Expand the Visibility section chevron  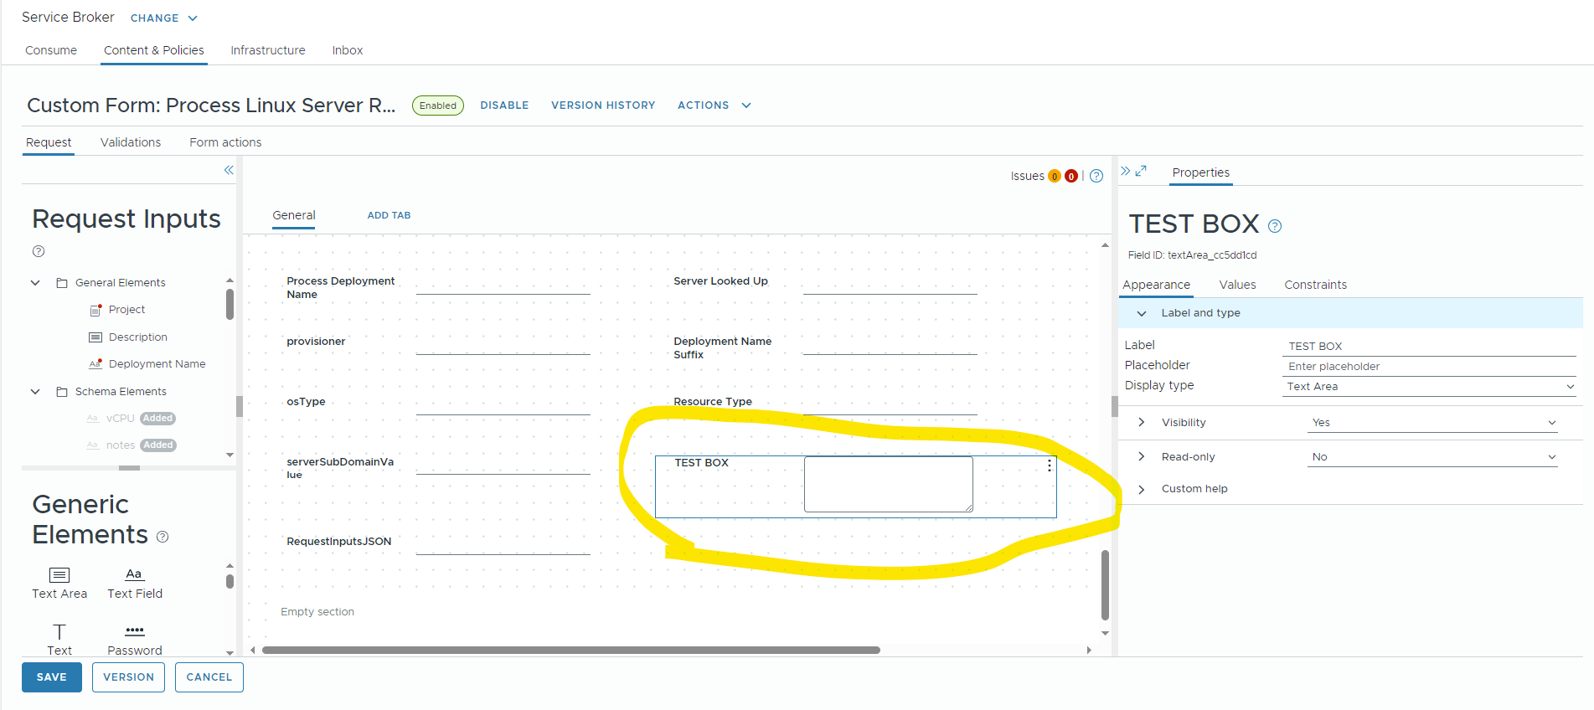coord(1142,423)
